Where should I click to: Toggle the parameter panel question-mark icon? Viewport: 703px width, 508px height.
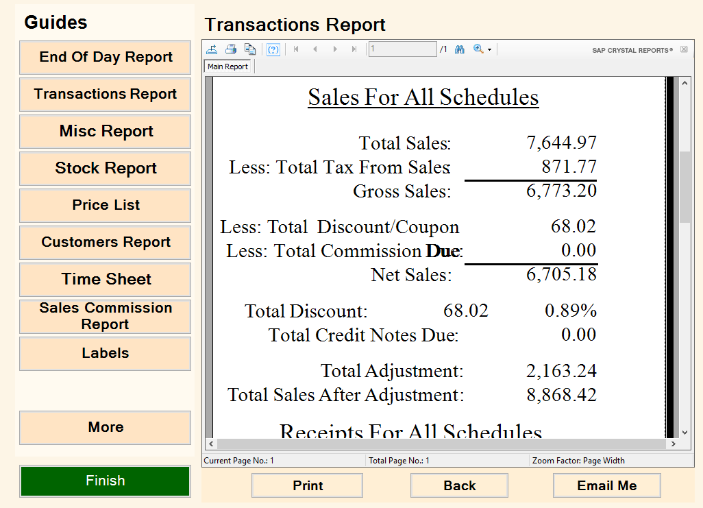[273, 49]
